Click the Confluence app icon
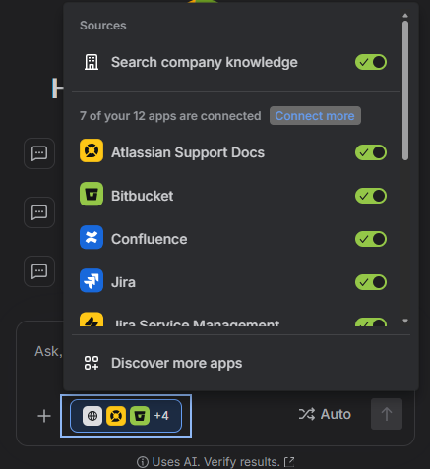This screenshot has width=430, height=469. (92, 237)
